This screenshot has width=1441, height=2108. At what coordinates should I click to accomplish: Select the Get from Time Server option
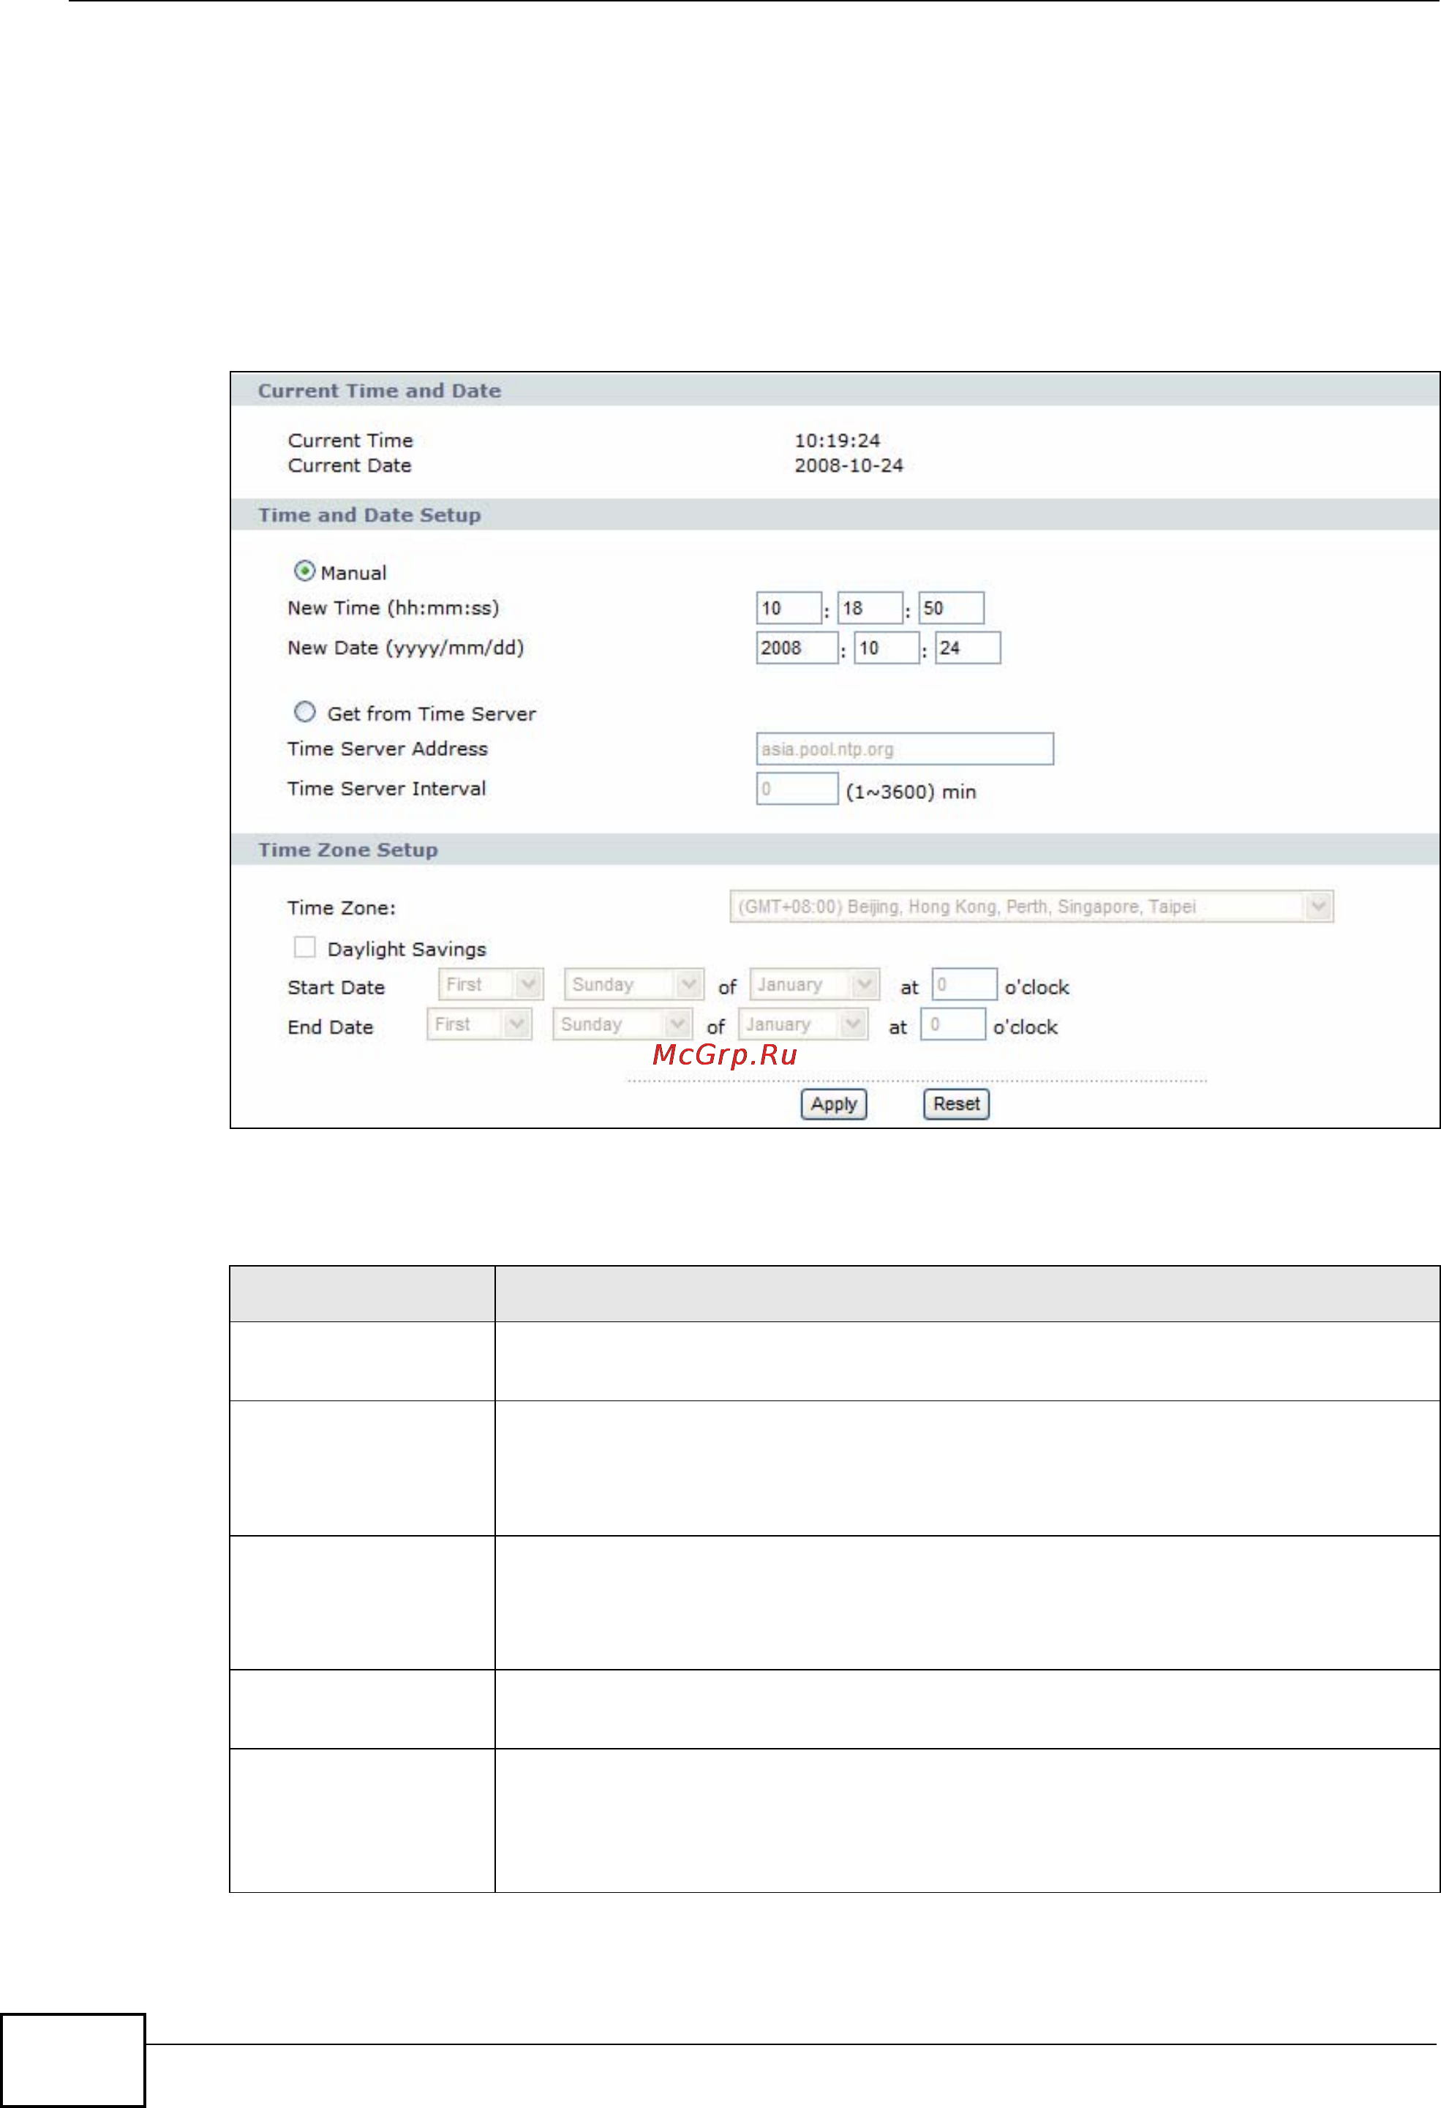point(305,712)
